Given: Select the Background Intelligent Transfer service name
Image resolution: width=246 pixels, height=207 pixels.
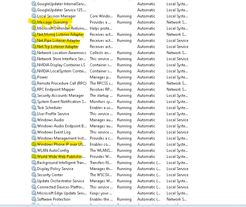Looking at the screenshot, I should pyautogui.click(x=62, y=163).
